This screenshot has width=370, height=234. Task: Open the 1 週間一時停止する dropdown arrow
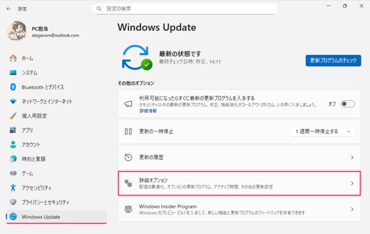pyautogui.click(x=349, y=132)
